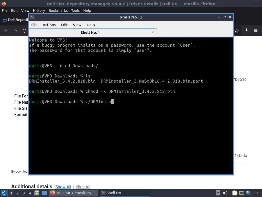Click the cd Downloads/ command line
This screenshot has width=262, height=197.
pyautogui.click(x=63, y=66)
